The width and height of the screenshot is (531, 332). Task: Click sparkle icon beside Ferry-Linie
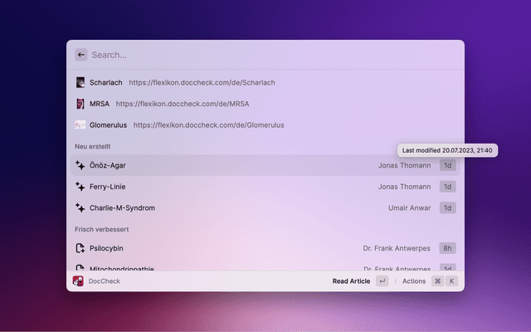coord(80,187)
